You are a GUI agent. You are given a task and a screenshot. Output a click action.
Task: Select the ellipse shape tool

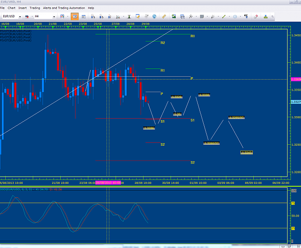click(235, 17)
